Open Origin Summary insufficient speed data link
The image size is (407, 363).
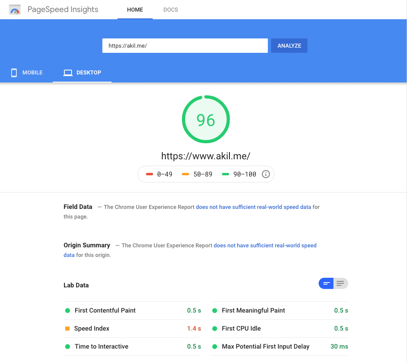[265, 246]
